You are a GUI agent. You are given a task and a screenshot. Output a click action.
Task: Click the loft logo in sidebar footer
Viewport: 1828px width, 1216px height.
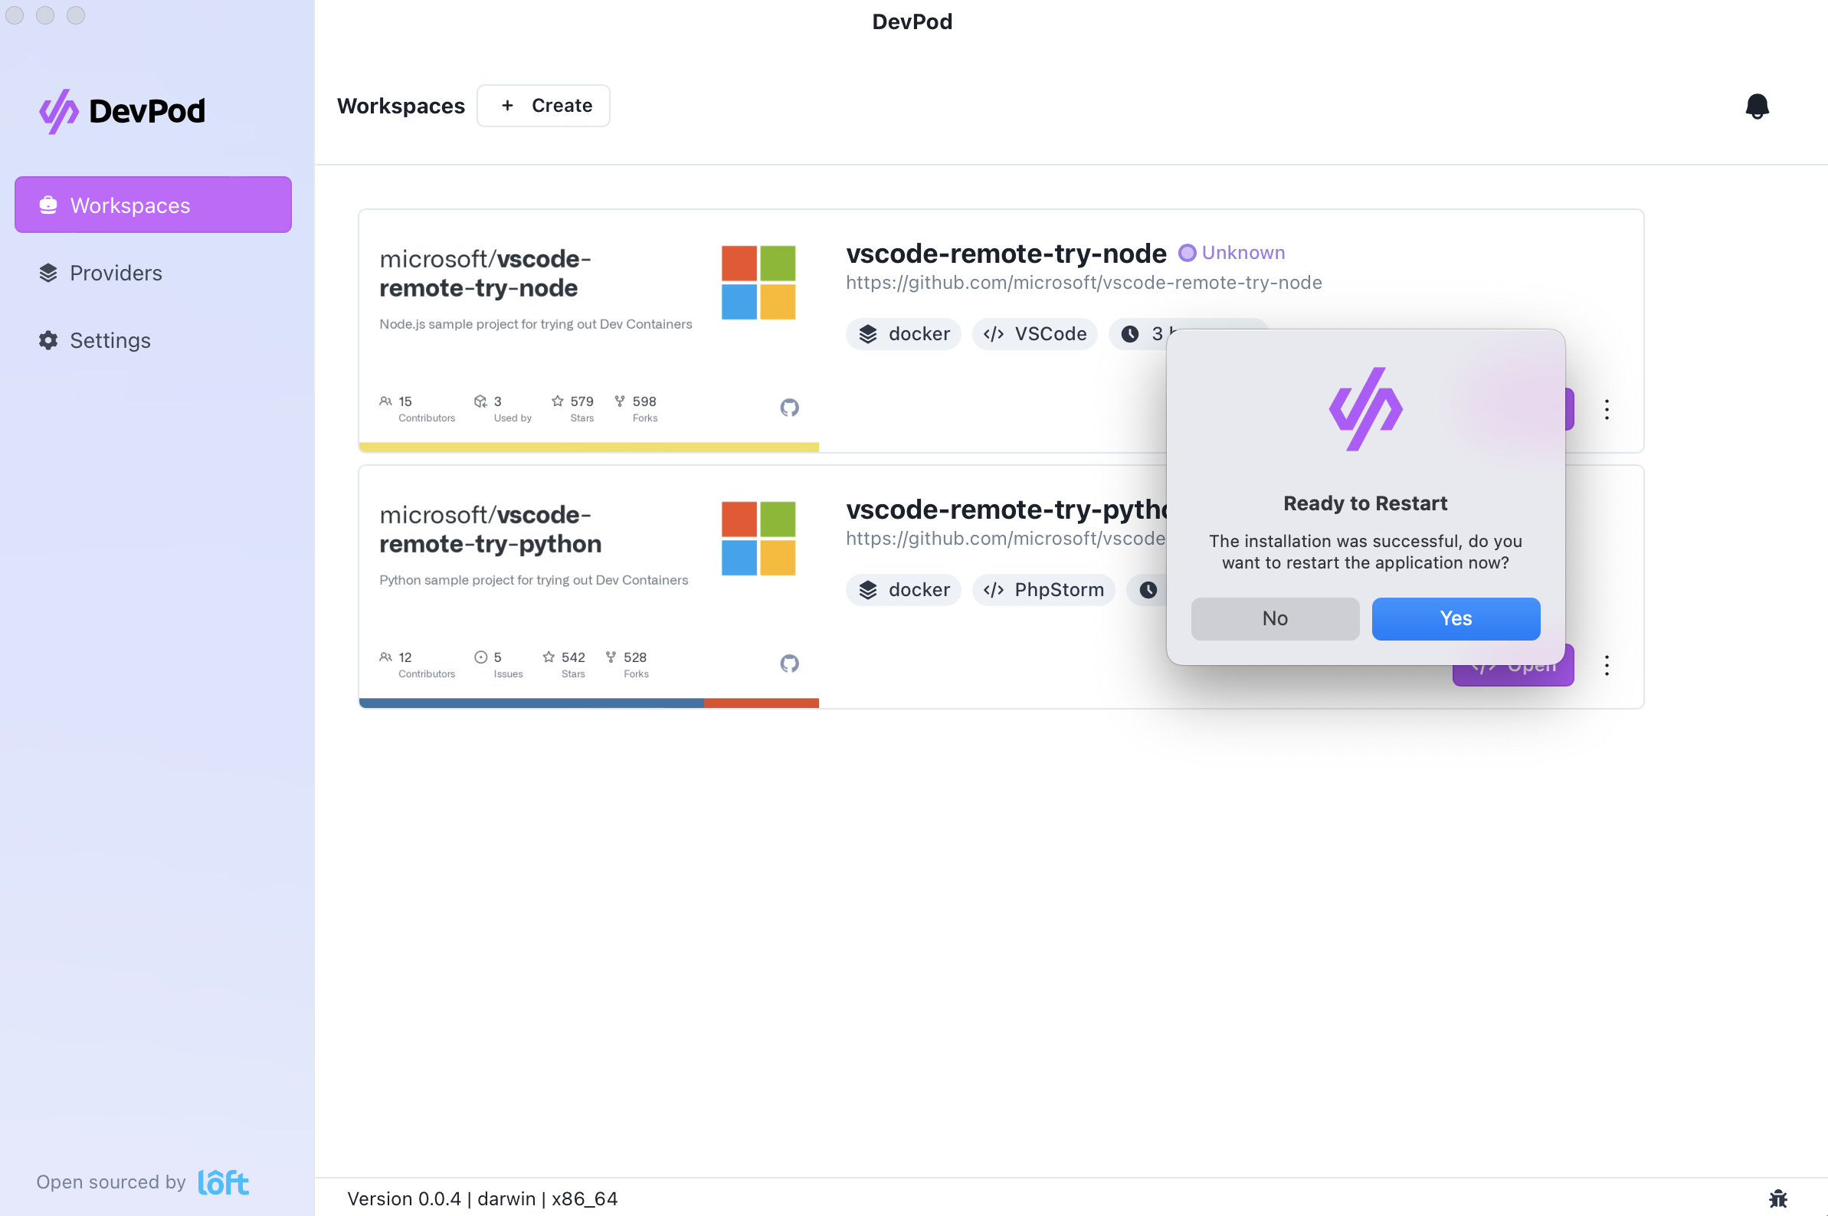(223, 1182)
